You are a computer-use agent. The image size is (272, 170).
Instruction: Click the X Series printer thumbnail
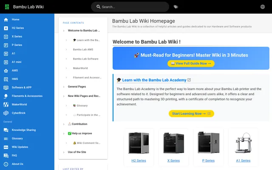pyautogui.click(x=173, y=143)
